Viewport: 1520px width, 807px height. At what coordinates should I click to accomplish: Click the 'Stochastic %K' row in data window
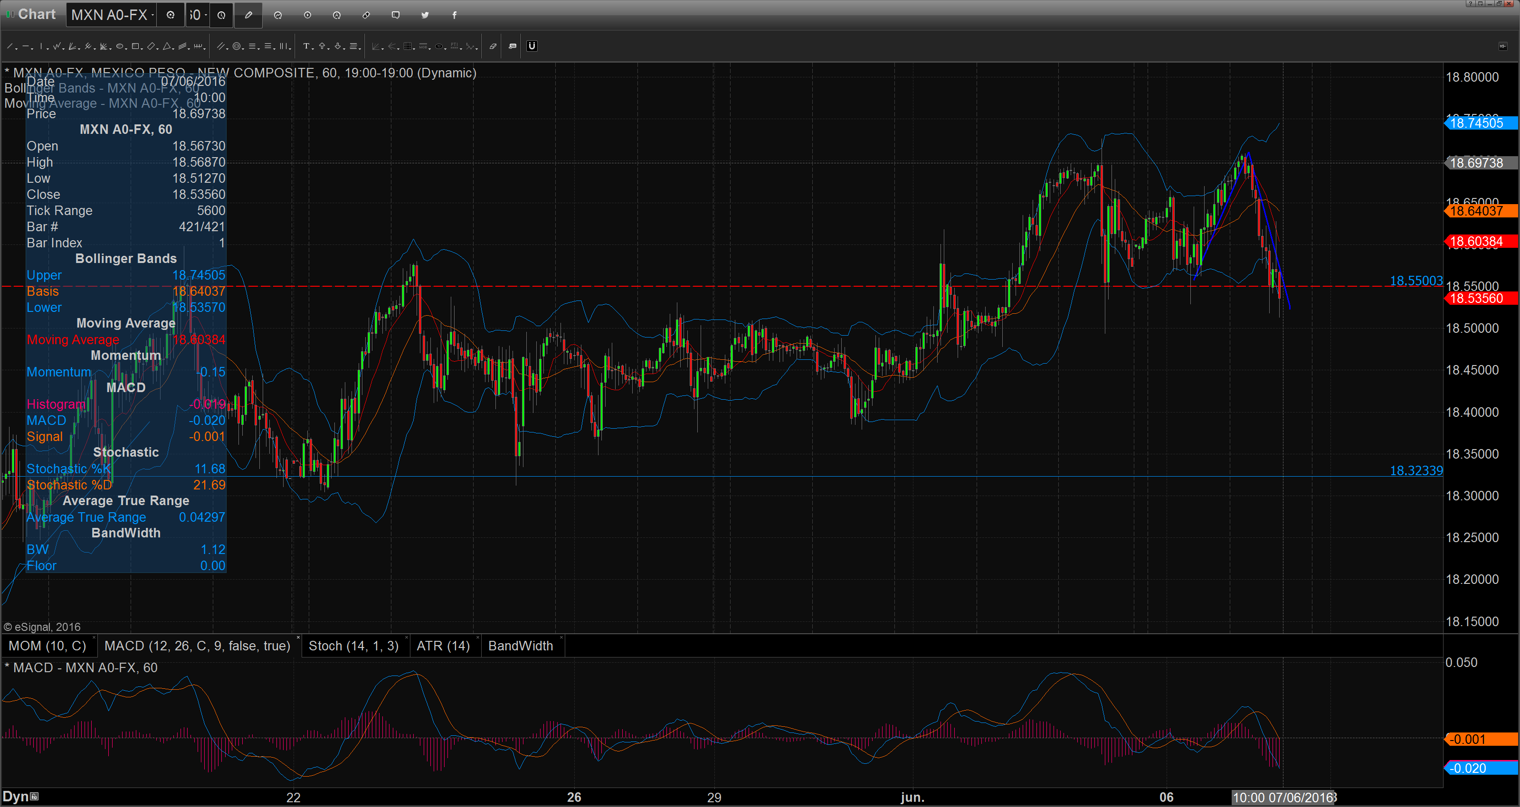point(126,469)
